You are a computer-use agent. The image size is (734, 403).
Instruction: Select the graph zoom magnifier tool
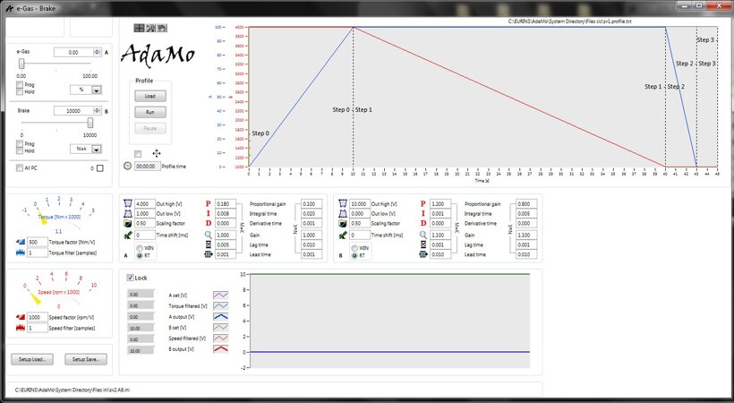[150, 29]
